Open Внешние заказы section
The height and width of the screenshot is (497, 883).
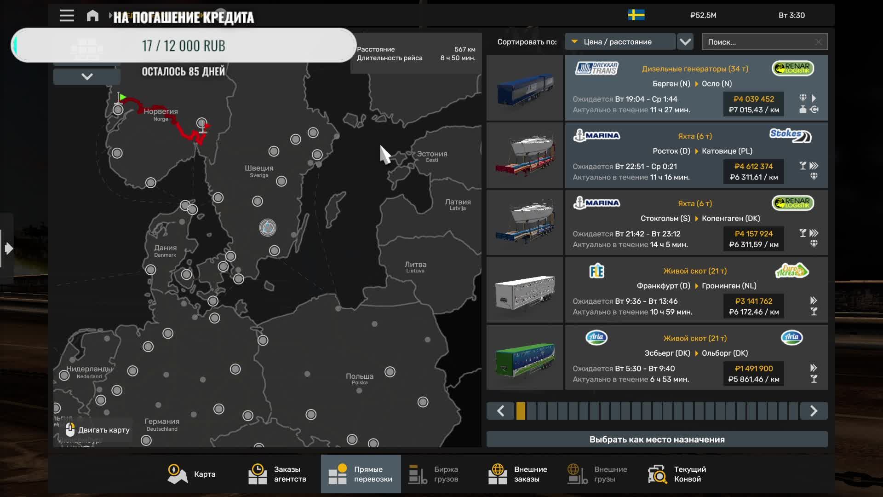click(x=517, y=474)
